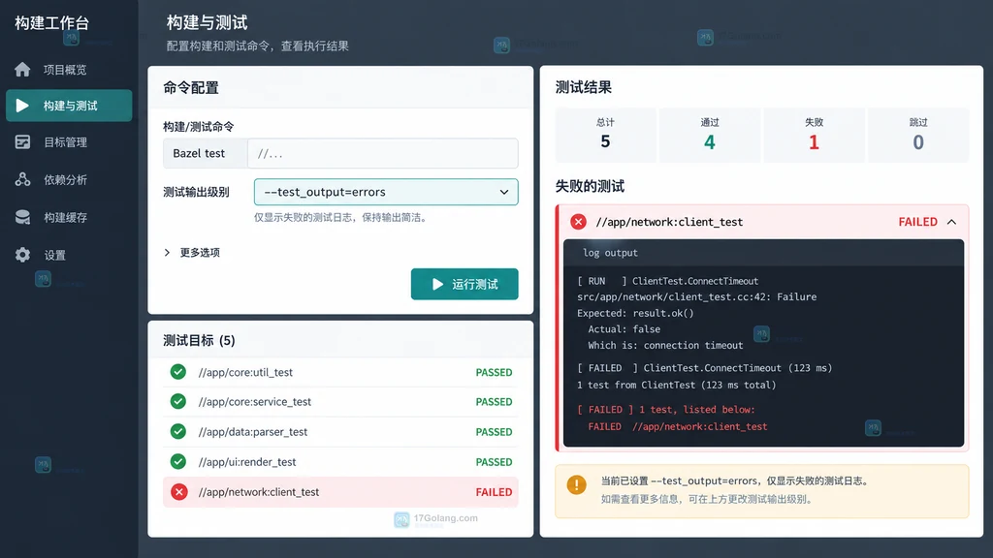Click the 设置 gear icon
This screenshot has width=993, height=558.
(x=22, y=255)
